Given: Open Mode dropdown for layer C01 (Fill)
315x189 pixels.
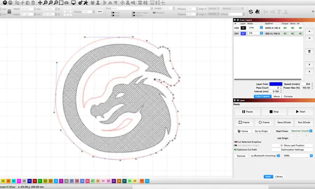Looking at the screenshot, I should pyautogui.click(x=255, y=33).
